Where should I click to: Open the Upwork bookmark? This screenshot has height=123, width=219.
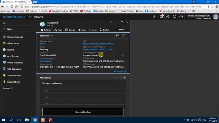coord(111,11)
